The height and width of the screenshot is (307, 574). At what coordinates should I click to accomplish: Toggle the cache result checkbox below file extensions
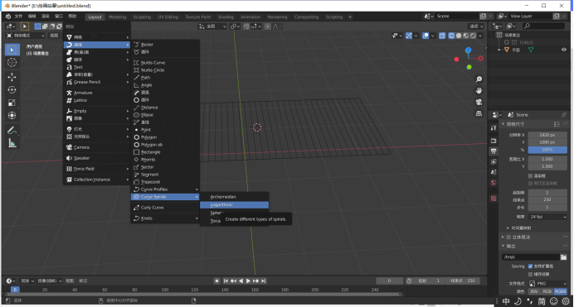click(530, 274)
